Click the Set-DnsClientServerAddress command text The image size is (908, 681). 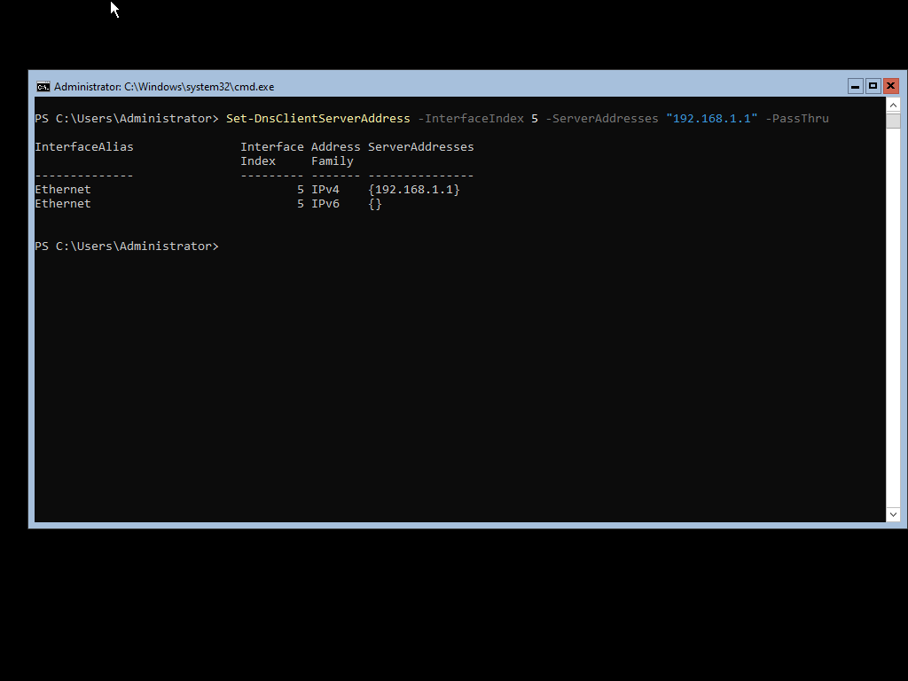click(x=317, y=119)
